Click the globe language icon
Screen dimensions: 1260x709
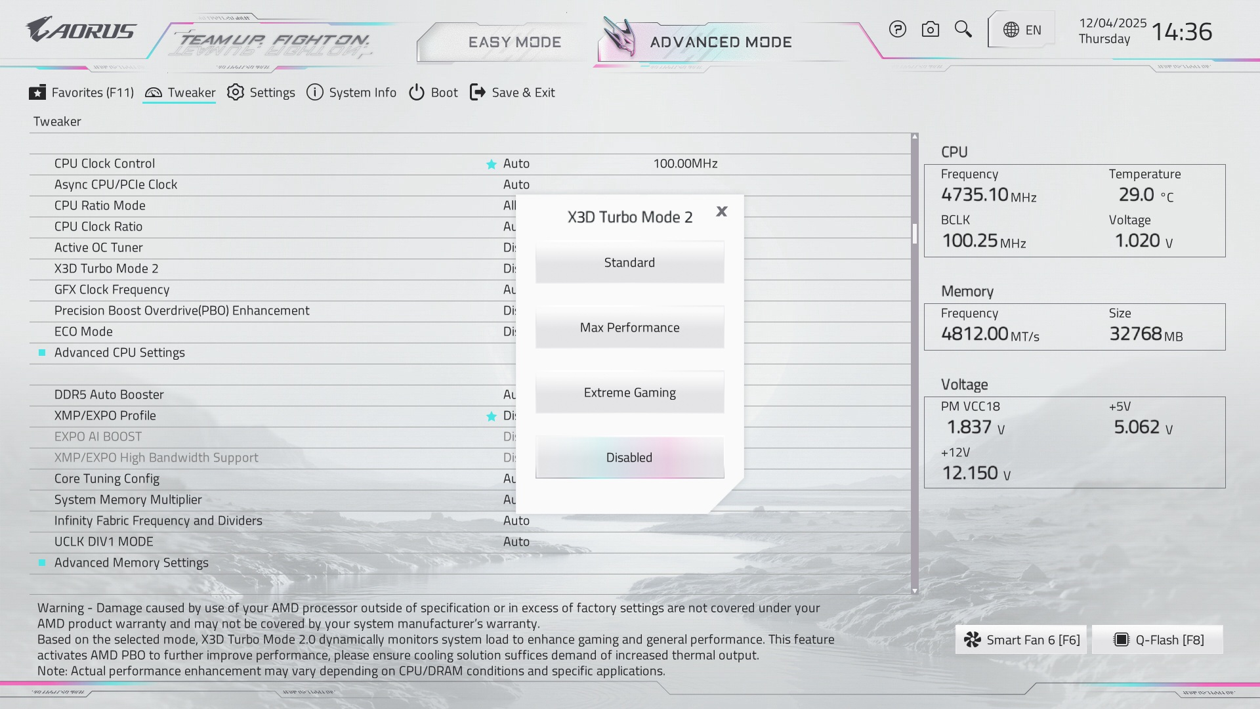click(1011, 30)
